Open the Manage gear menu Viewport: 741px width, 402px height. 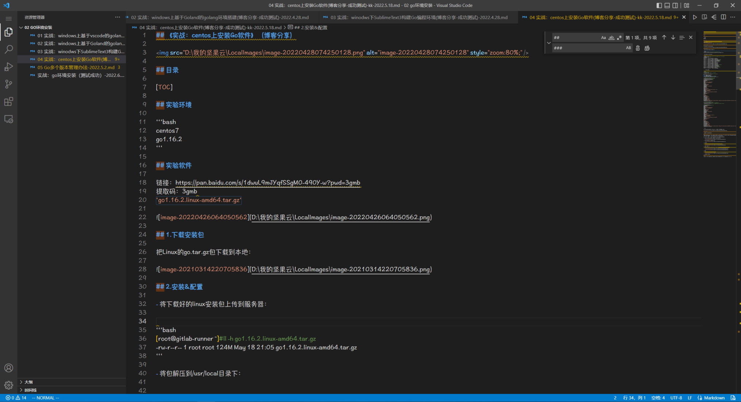click(9, 385)
